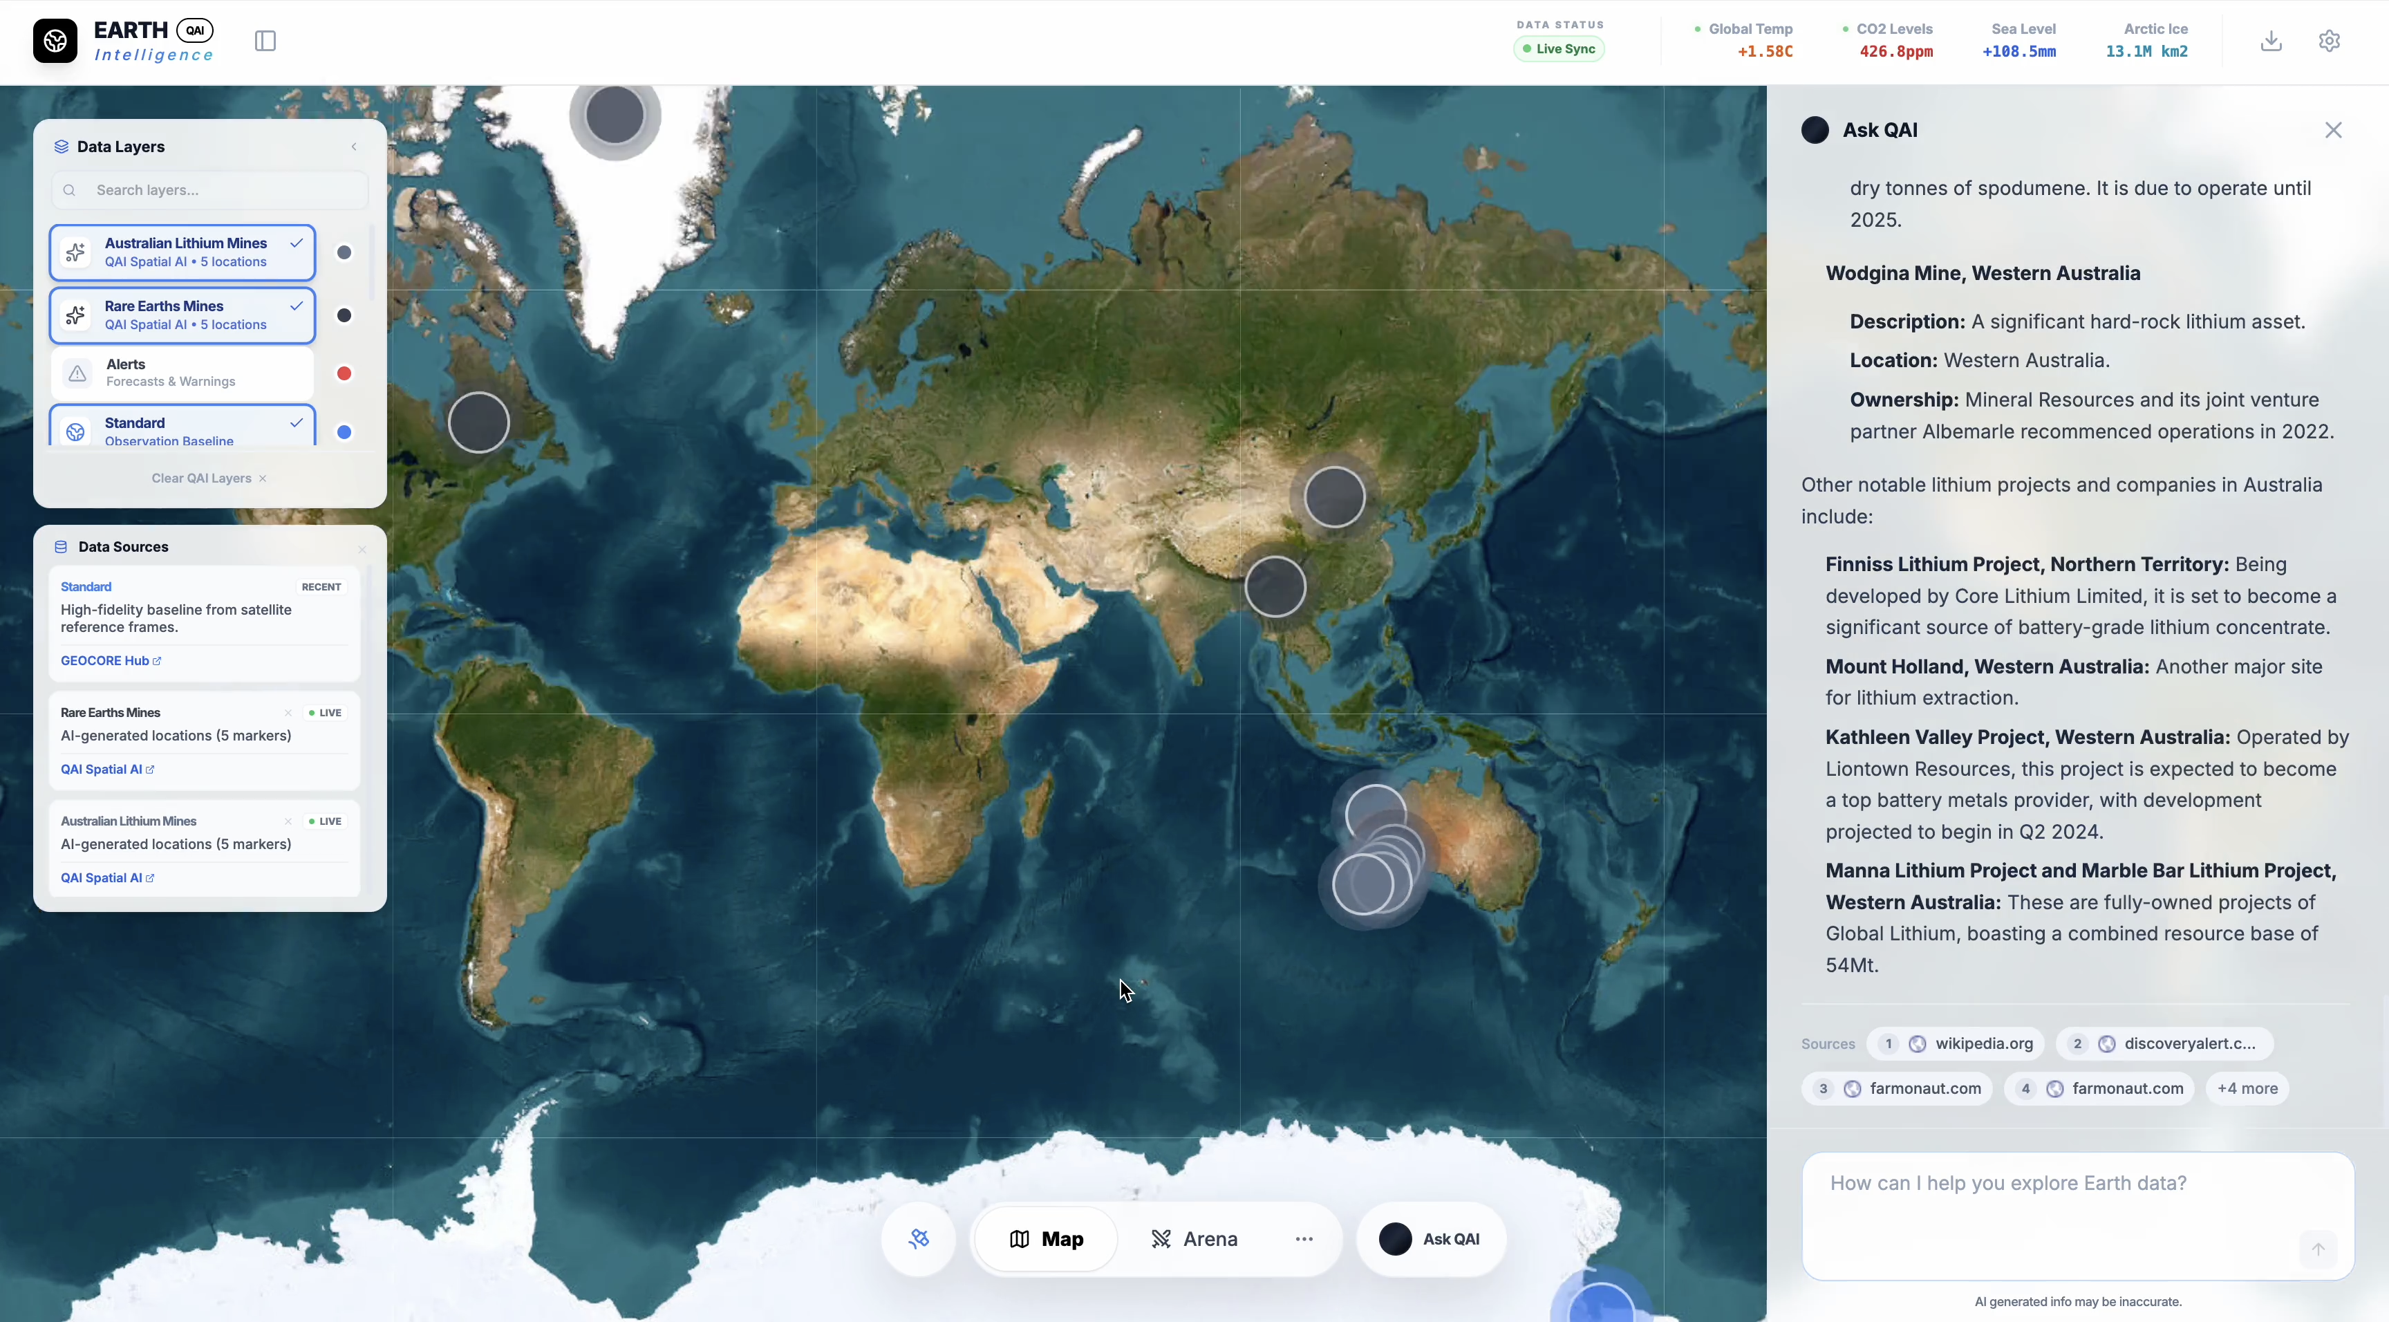
Task: Click the red Alerts color dot
Action: pyautogui.click(x=344, y=373)
